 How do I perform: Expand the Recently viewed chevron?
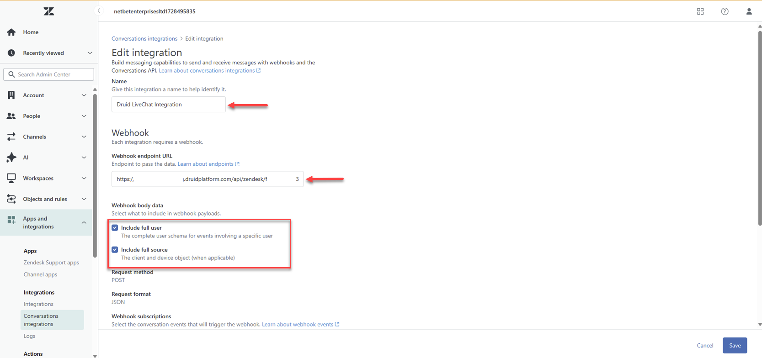[x=90, y=53]
